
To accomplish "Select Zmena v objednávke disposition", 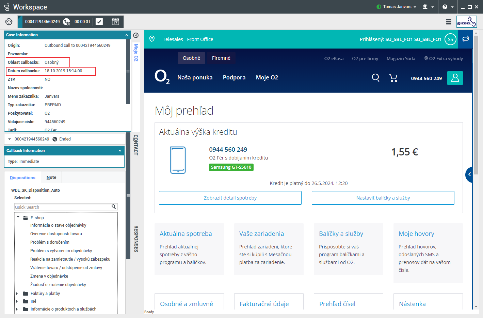I will point(49,276).
